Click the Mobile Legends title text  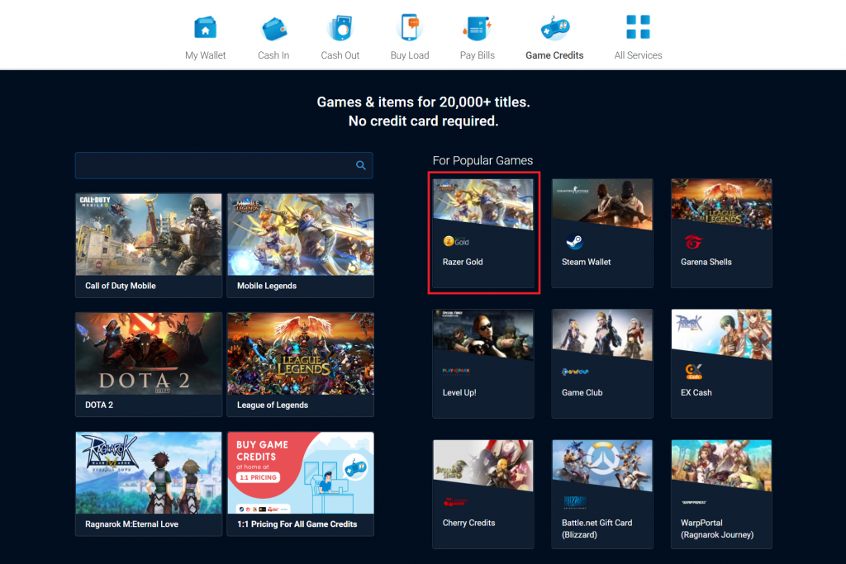click(x=267, y=286)
